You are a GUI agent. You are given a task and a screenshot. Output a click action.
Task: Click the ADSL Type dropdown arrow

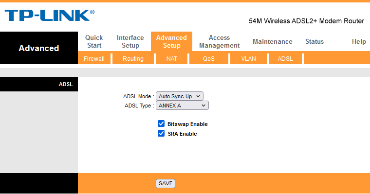[x=203, y=106]
